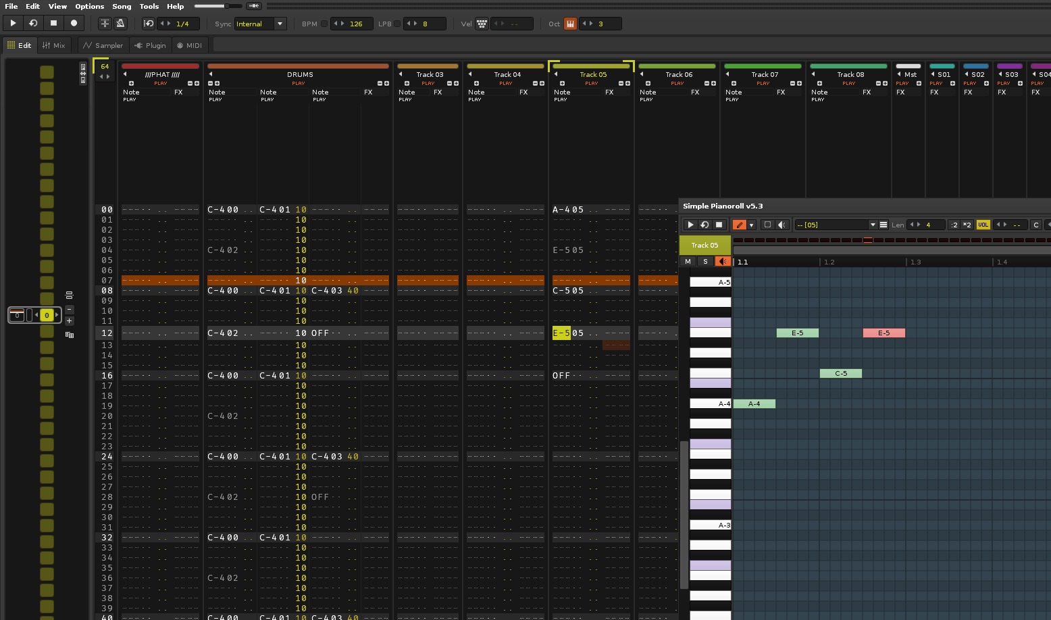
Task: Toggle the orange Oct keyboard icon
Action: tap(570, 24)
